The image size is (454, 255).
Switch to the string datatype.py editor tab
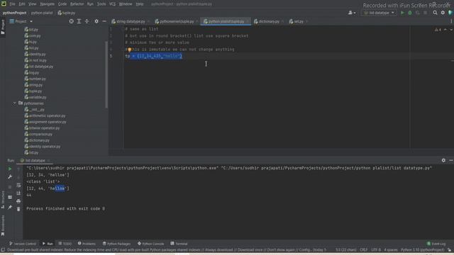pyautogui.click(x=131, y=21)
